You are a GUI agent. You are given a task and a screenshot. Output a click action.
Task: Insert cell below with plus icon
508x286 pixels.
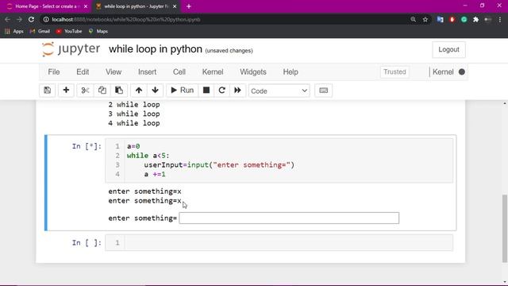pyautogui.click(x=66, y=91)
